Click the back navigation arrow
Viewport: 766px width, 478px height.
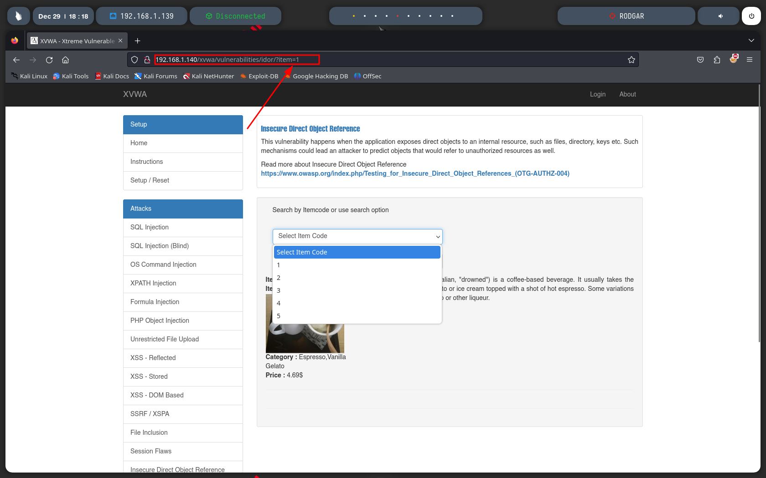pyautogui.click(x=16, y=60)
